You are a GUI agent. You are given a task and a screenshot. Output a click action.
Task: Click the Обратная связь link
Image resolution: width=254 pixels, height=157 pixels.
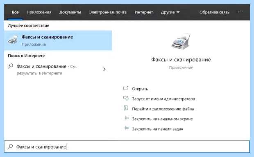[214, 12]
